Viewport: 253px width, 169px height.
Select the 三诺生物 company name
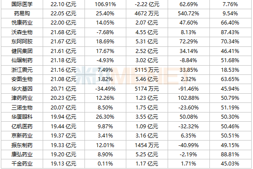22,108
